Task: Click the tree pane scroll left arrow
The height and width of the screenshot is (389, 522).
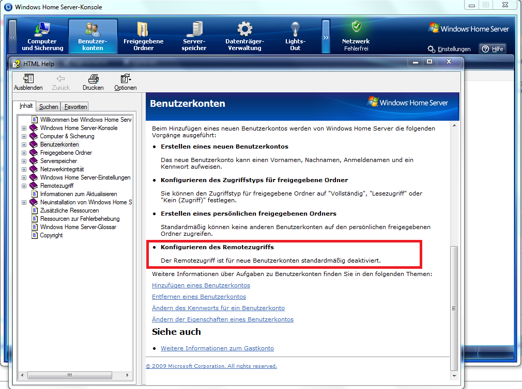Action: point(22,376)
